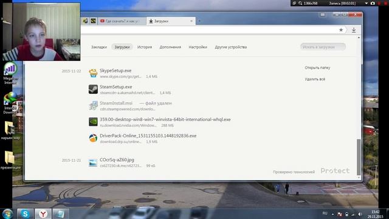Click the Action Center flag tray icon
Viewport: 389px width, 219px height.
coord(340,214)
